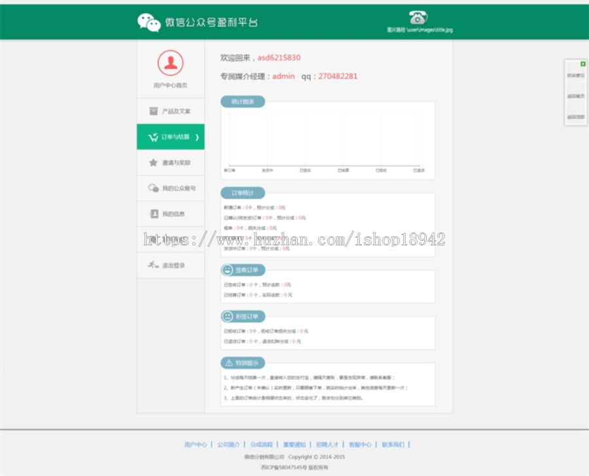This screenshot has width=589, height=476.
Task: Expand the 订单与结算 chevron arrow
Action: point(197,137)
